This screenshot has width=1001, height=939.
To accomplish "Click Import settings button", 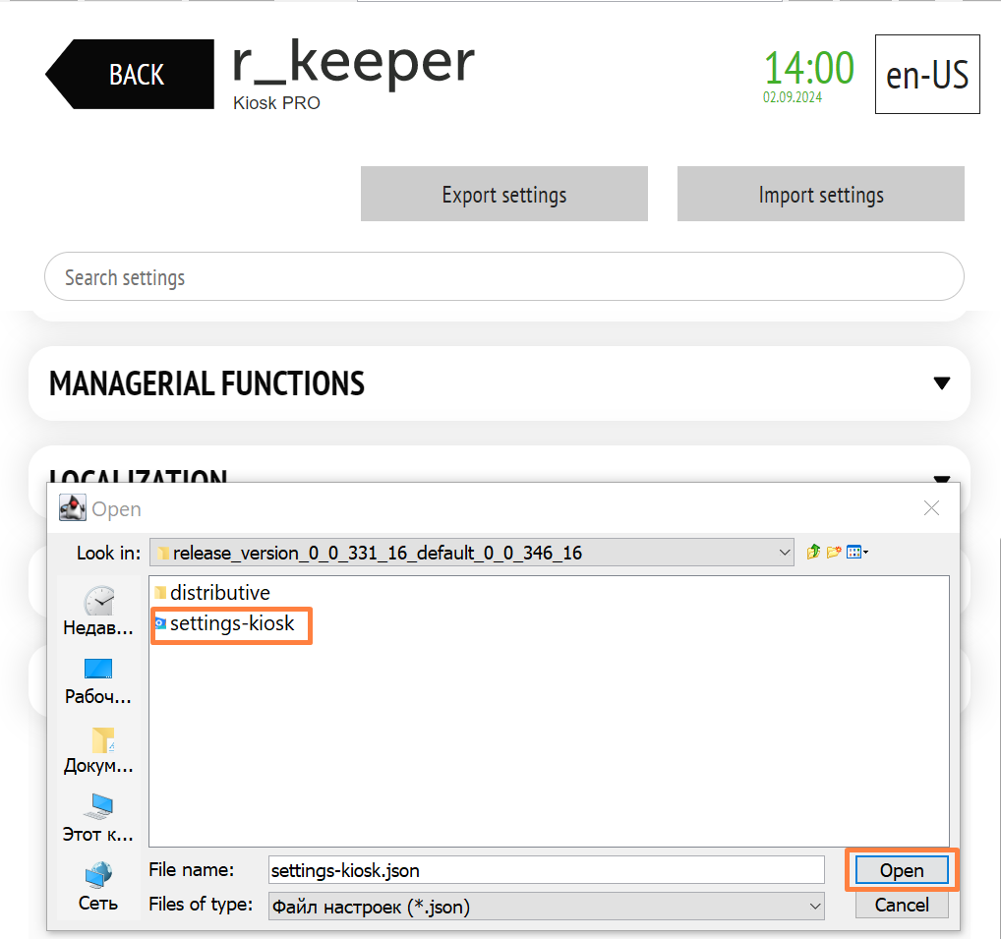I will (x=820, y=194).
